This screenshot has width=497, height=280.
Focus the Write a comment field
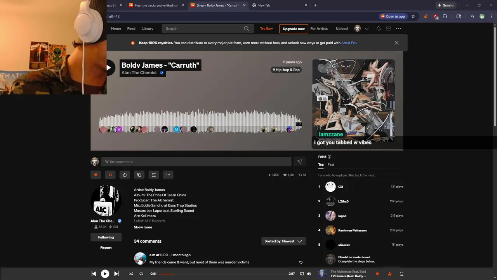196,161
